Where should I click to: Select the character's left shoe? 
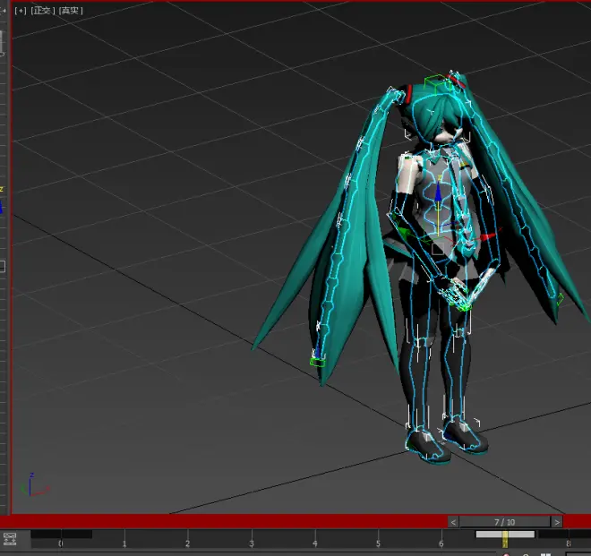coord(466,437)
